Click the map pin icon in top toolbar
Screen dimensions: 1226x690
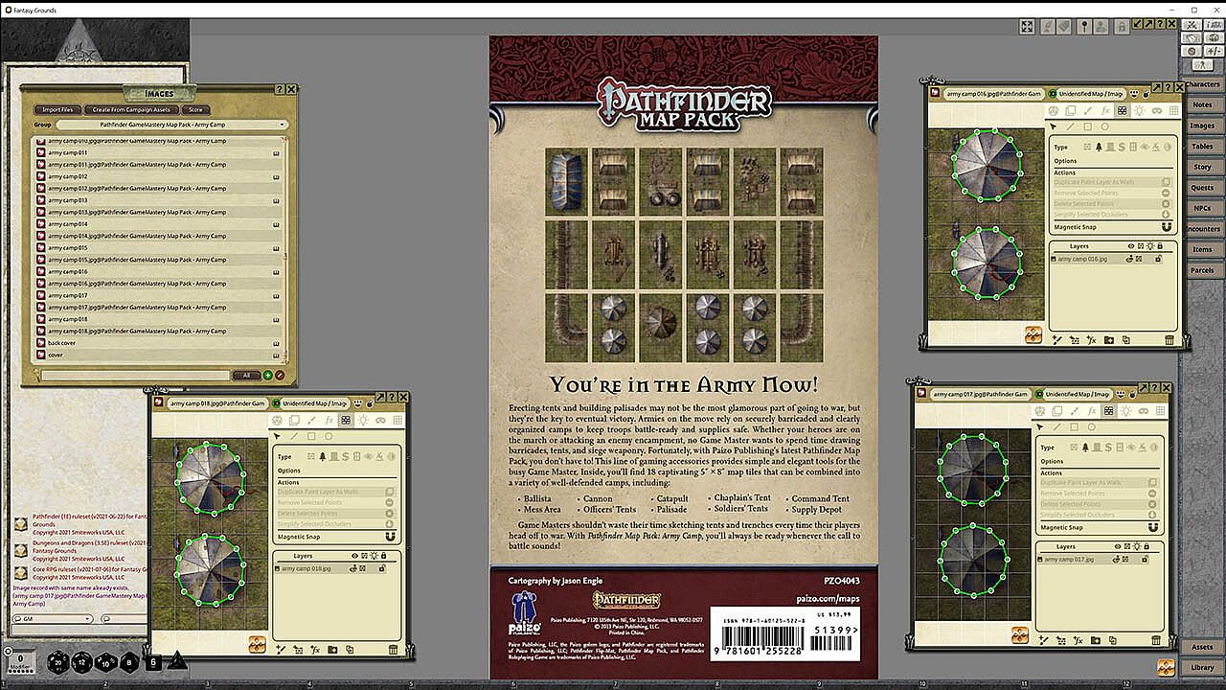click(1084, 27)
